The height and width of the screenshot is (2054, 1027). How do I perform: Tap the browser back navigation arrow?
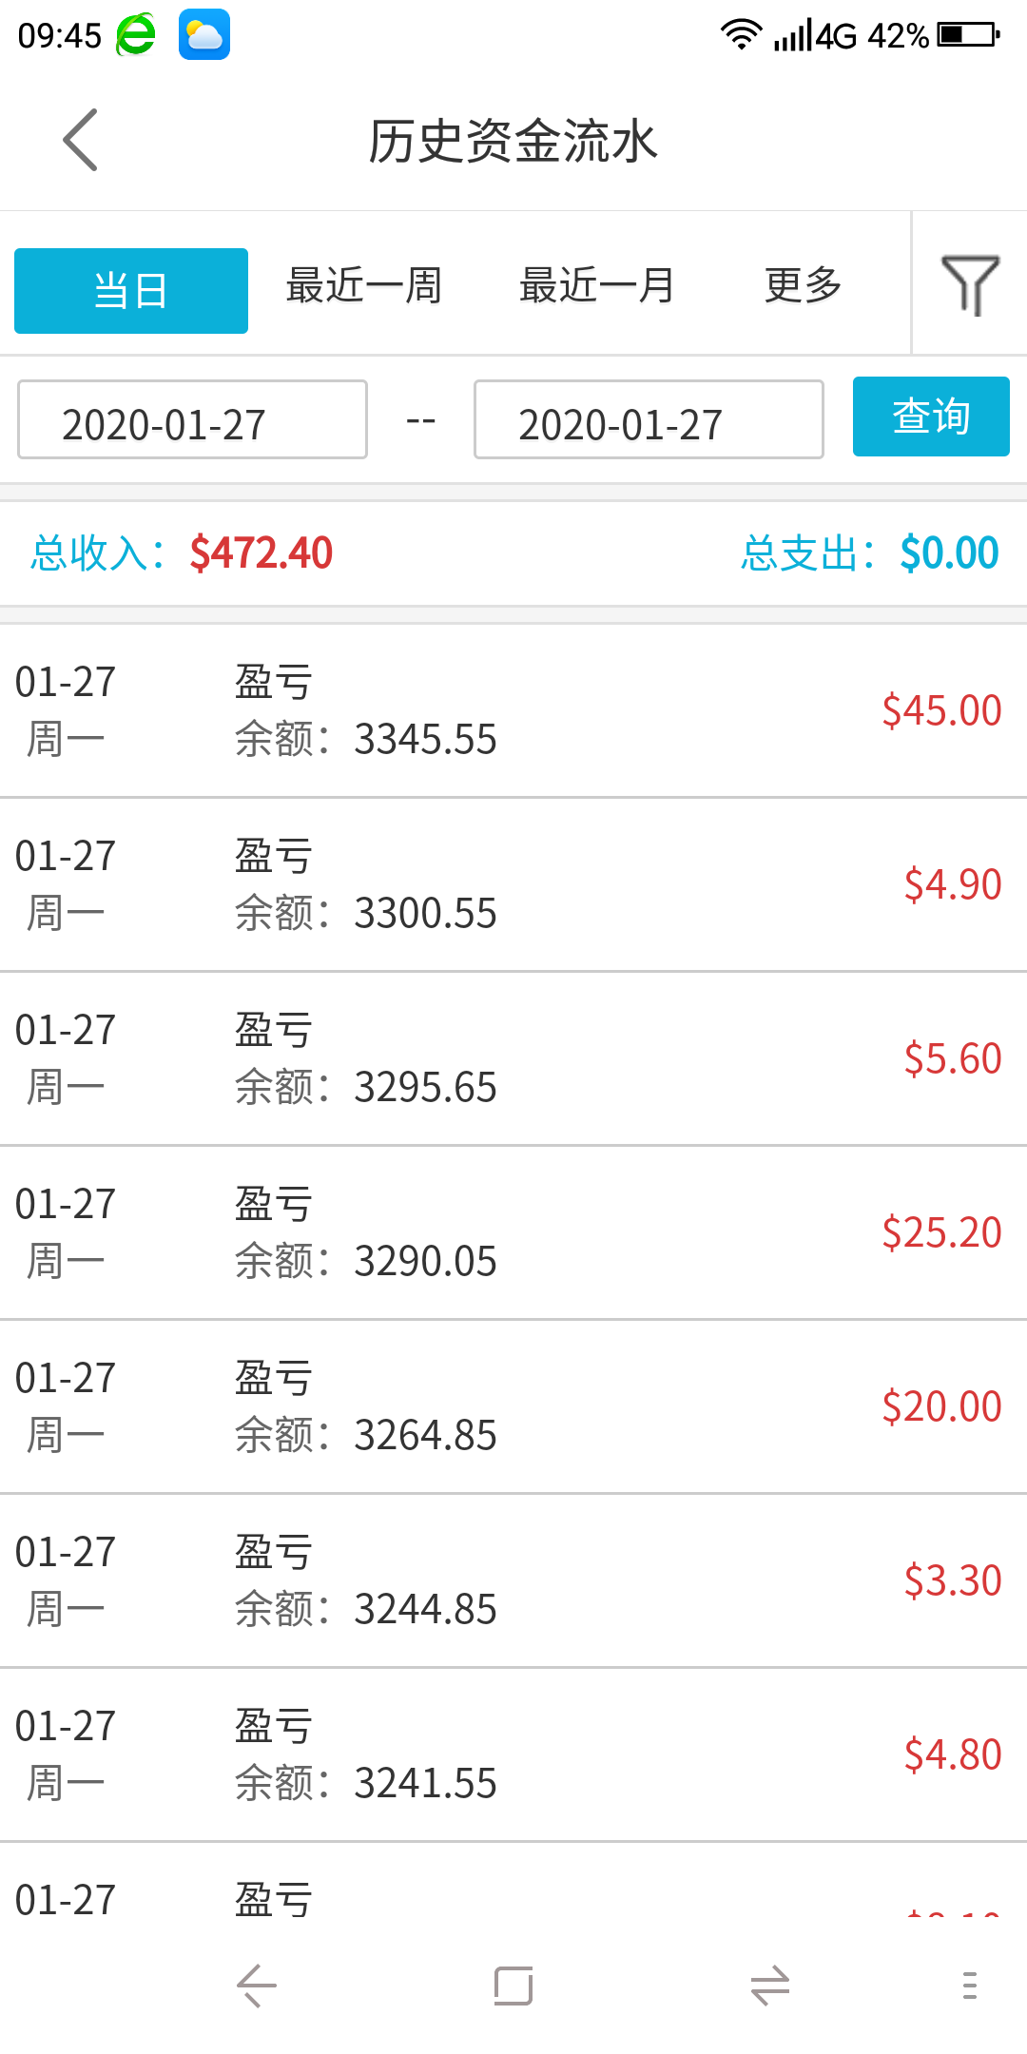(x=256, y=1986)
